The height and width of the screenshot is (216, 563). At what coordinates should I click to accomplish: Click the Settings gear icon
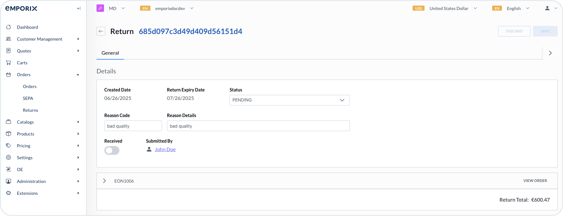[9, 158]
